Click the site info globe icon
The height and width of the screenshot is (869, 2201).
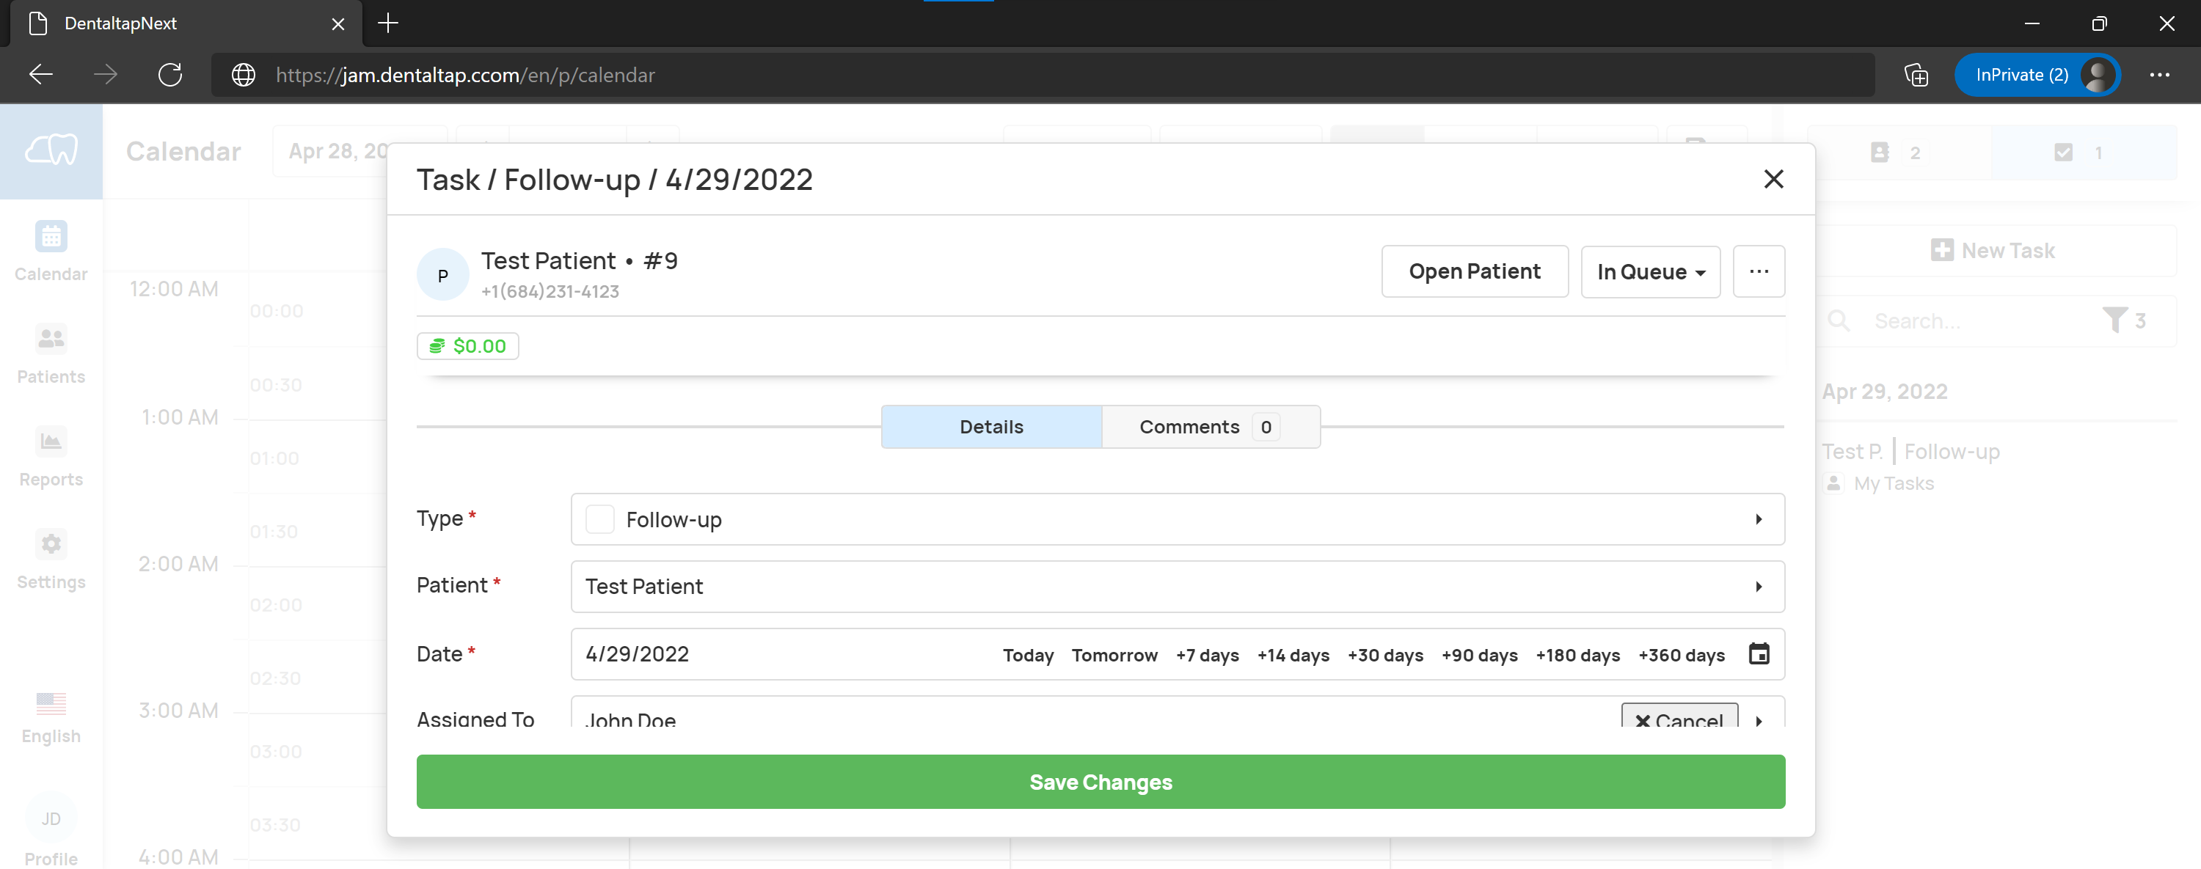[244, 75]
